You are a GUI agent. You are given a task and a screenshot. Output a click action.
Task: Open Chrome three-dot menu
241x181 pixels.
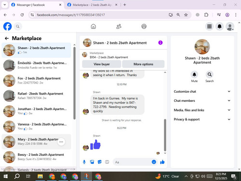236,15
